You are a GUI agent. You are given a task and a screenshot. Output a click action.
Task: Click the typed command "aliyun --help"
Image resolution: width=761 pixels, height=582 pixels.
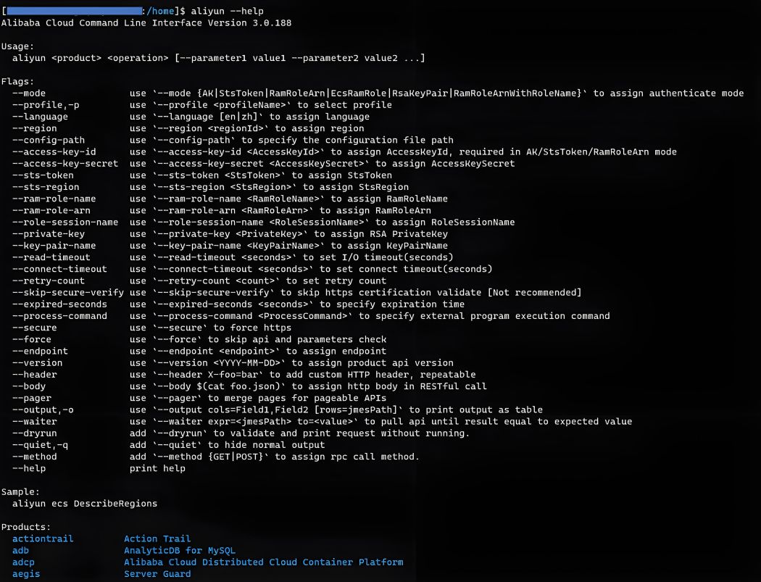pyautogui.click(x=227, y=11)
